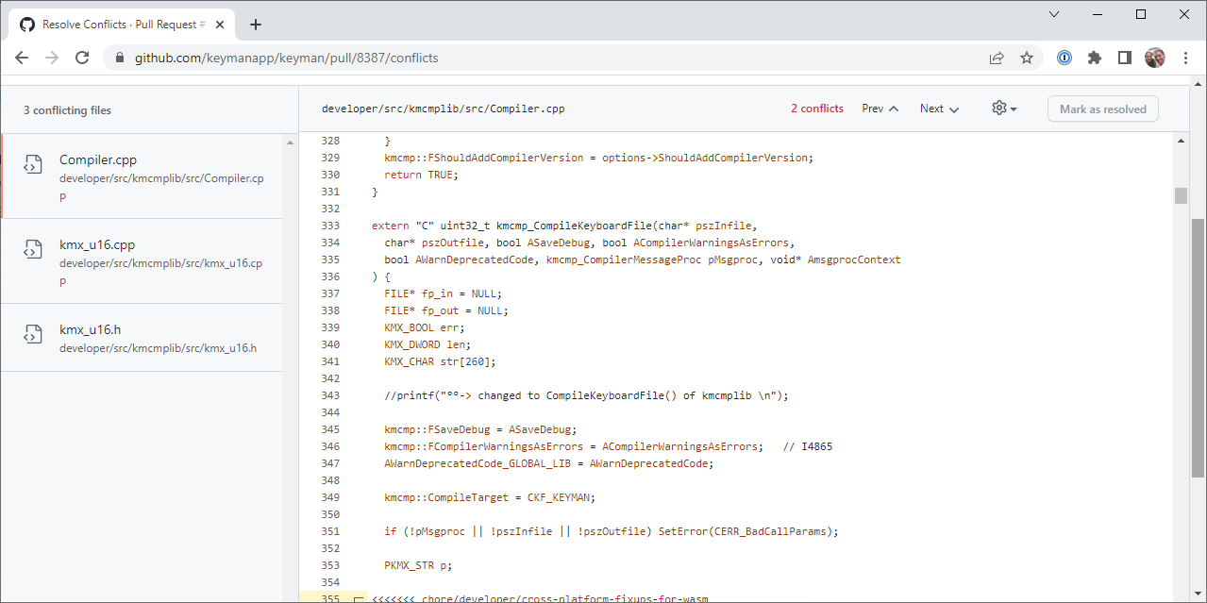1207x603 pixels.
Task: Select Compiler.cpp in conflicting files
Action: click(x=142, y=176)
